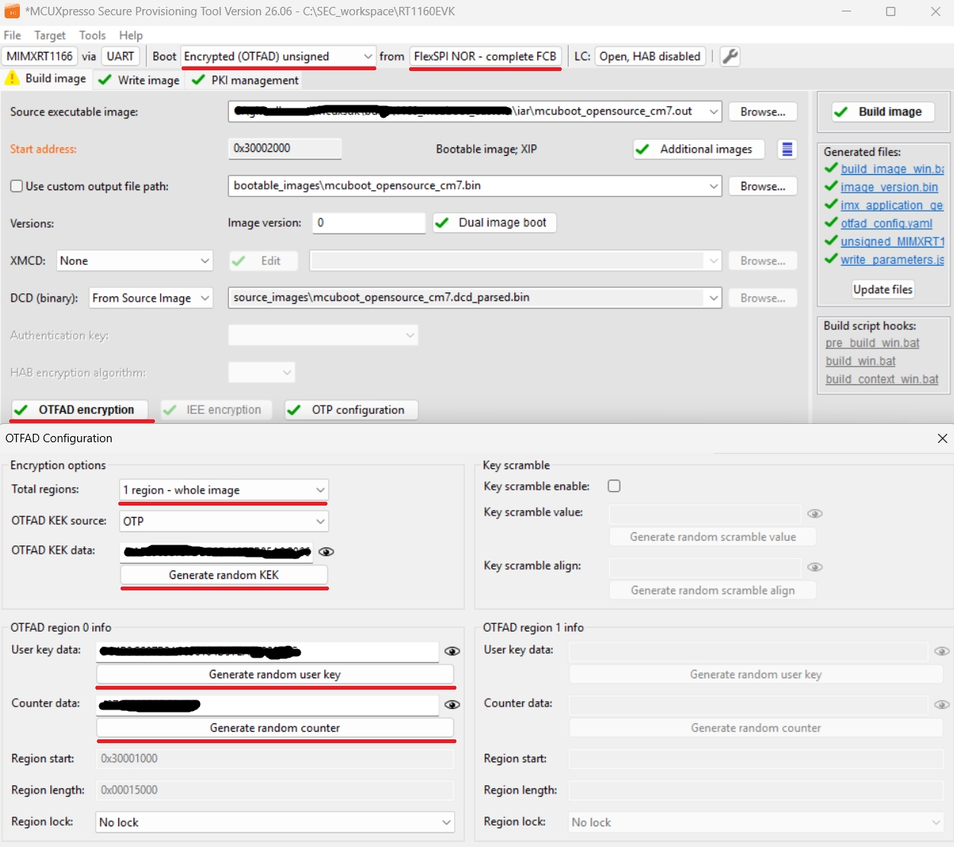954x847 pixels.
Task: Click the life cycle Open, HAB disabled selector
Action: (649, 57)
